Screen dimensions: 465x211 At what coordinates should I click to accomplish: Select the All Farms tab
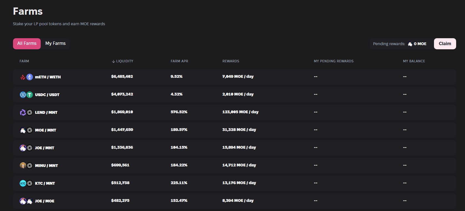[x=27, y=43]
